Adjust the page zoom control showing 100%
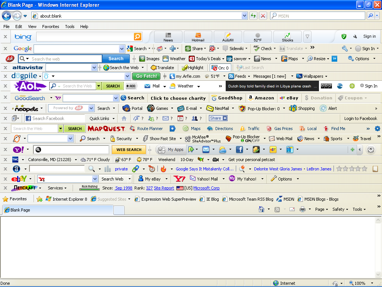Image resolution: width=382 pixels, height=287 pixels. (360, 283)
